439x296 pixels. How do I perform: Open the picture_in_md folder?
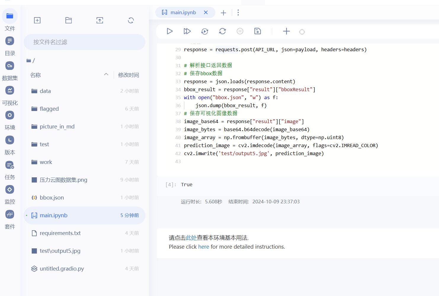coord(57,126)
